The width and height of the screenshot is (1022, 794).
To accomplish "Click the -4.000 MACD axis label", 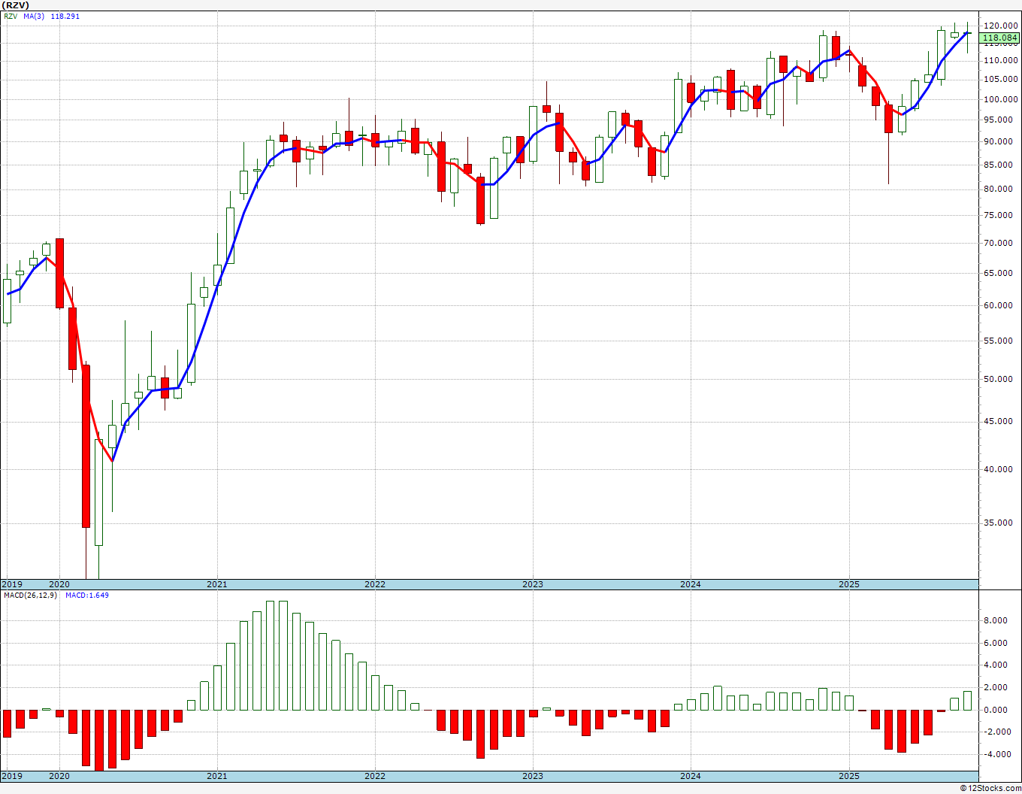I will click(995, 755).
